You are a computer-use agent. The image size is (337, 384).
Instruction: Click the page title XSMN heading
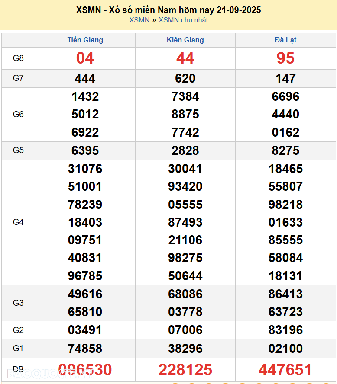pyautogui.click(x=168, y=10)
